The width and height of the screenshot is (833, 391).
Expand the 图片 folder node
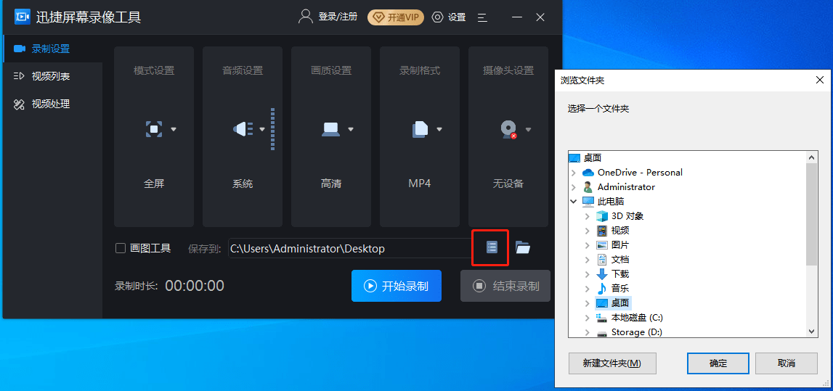(x=587, y=245)
